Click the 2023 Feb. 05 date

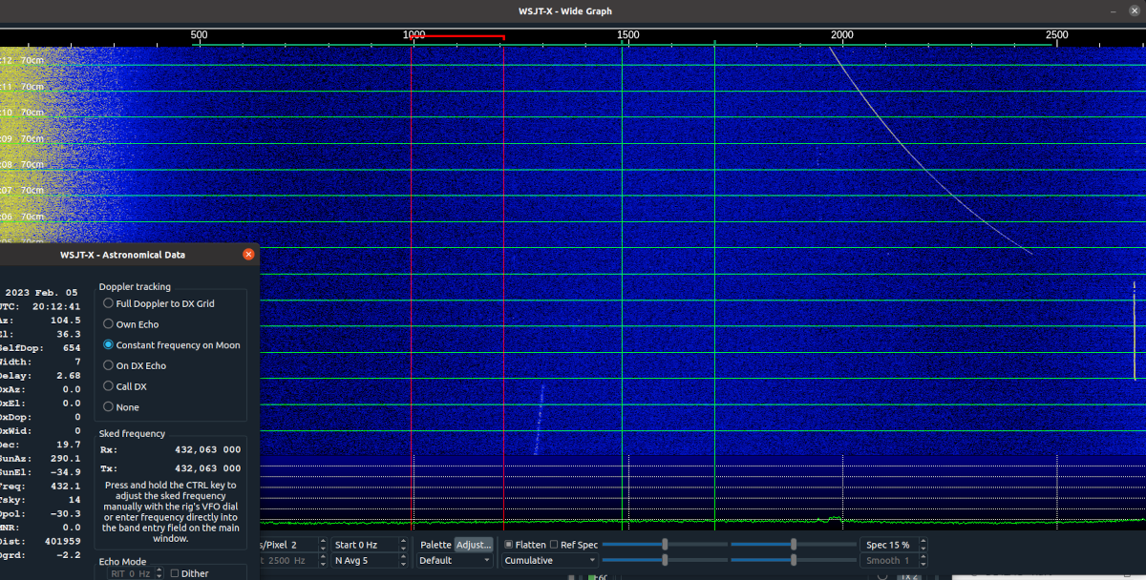pos(43,292)
